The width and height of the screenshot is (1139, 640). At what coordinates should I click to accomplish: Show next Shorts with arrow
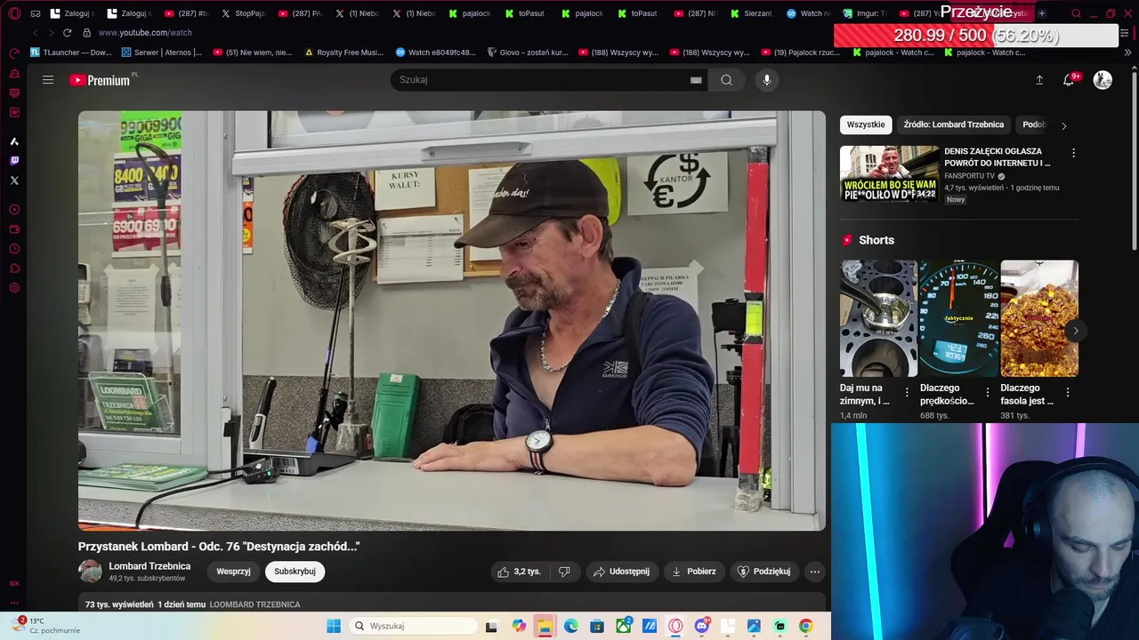click(1075, 331)
